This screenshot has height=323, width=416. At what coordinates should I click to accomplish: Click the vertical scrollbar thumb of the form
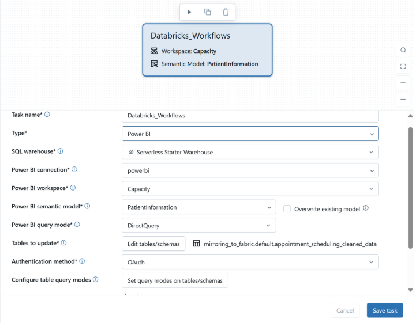click(x=410, y=188)
